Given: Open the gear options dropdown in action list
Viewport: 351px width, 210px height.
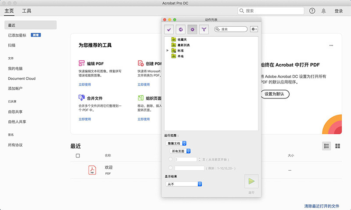Looking at the screenshot, I should [x=254, y=29].
